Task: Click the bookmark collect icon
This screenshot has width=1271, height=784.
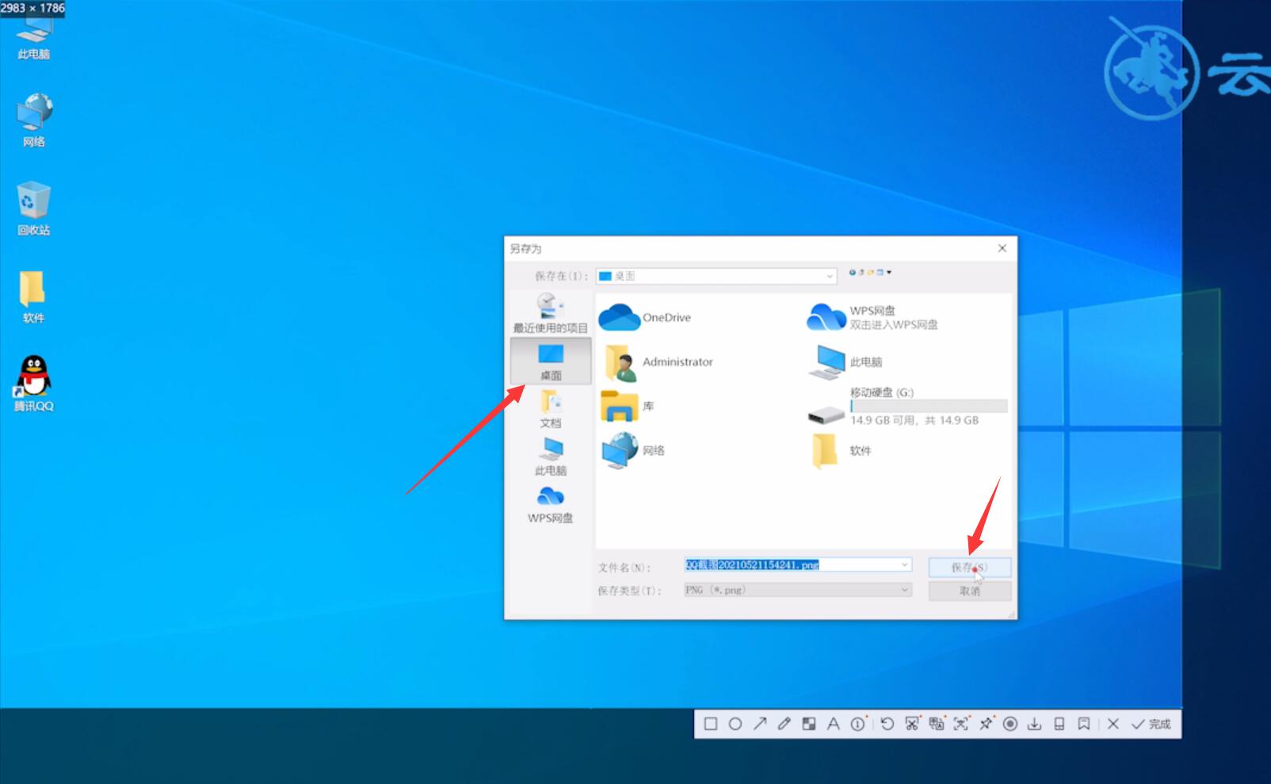Action: point(1084,724)
